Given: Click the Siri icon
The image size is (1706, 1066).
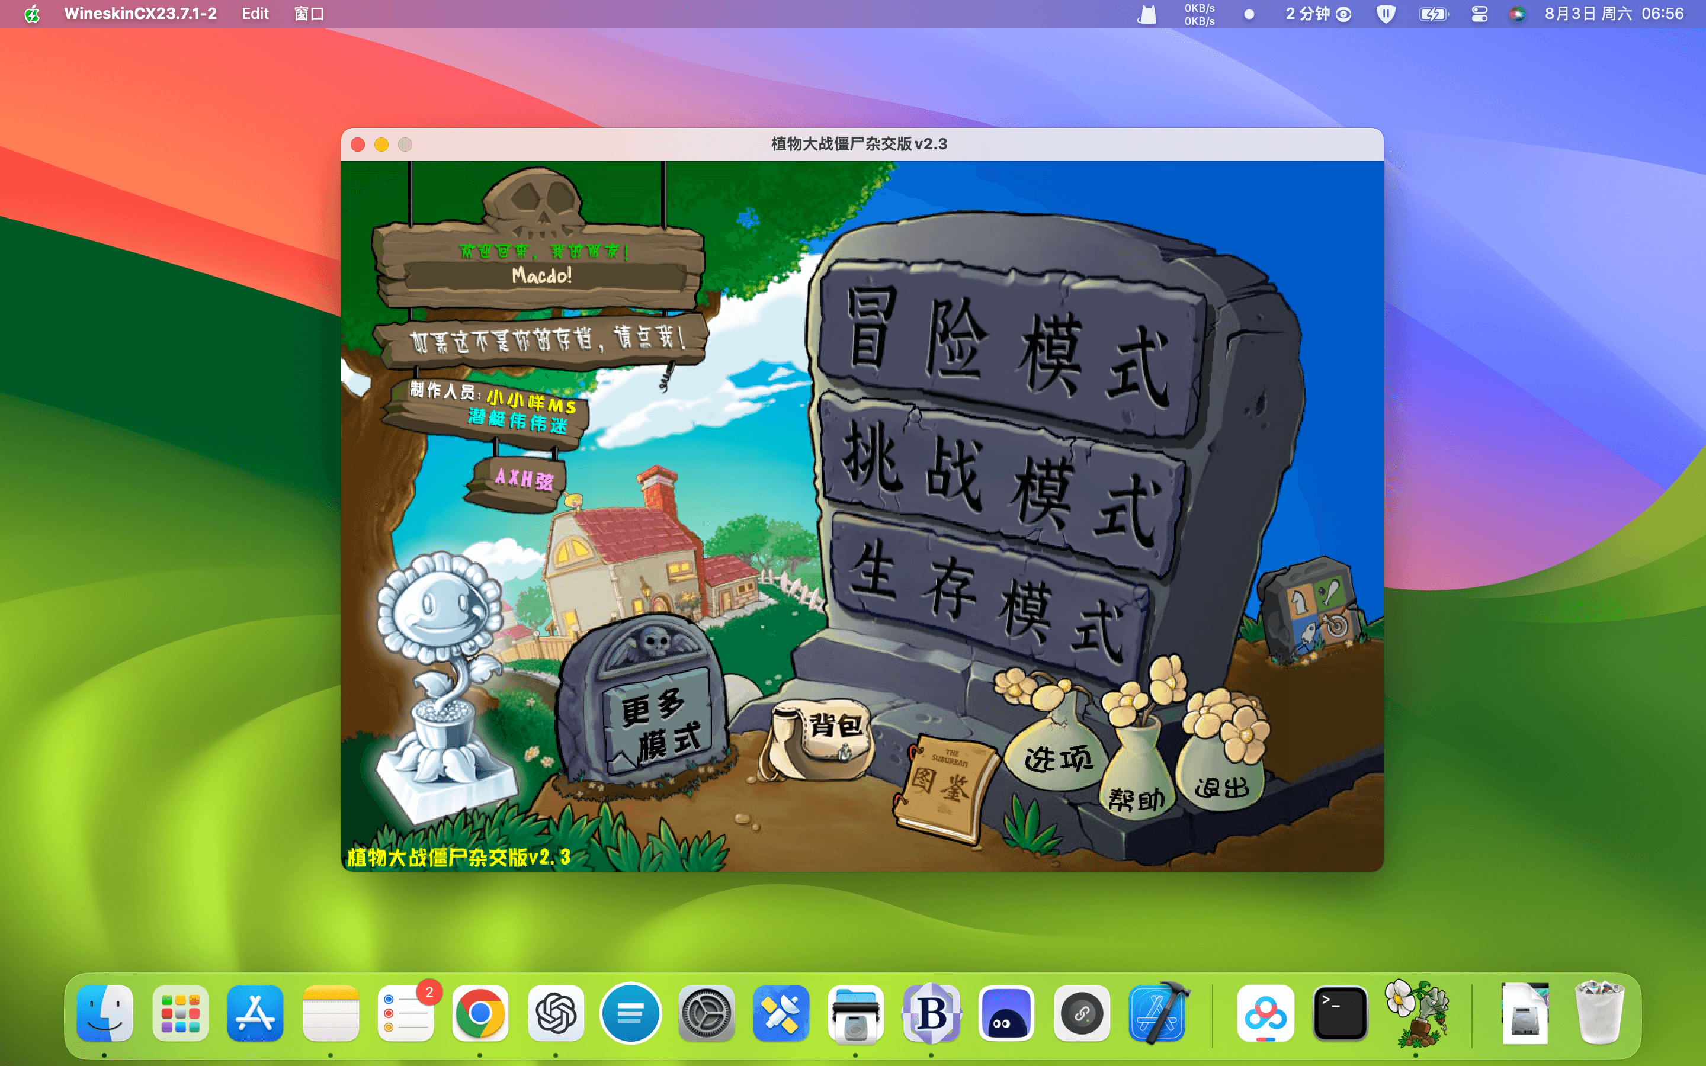Looking at the screenshot, I should tap(1517, 14).
